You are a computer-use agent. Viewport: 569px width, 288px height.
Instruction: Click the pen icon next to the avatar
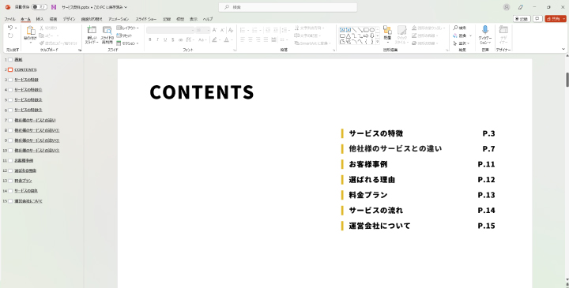[x=520, y=7]
